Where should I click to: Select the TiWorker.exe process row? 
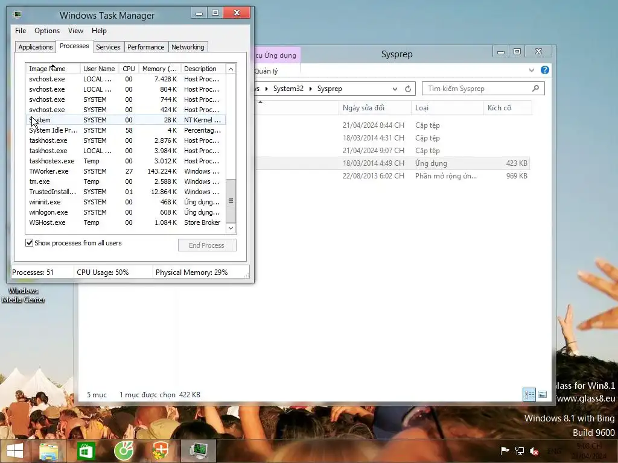126,171
